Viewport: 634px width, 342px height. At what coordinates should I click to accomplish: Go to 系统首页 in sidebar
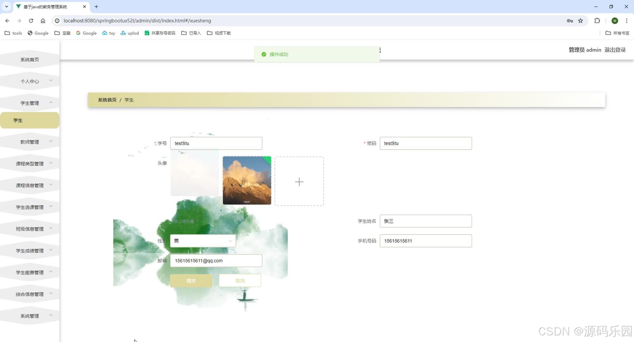click(x=30, y=60)
